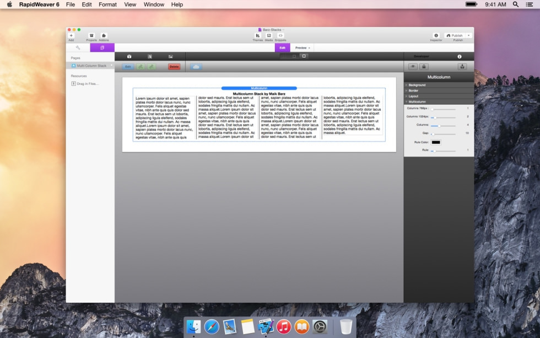Screen dimensions: 540x338
Task: Toggle the lock button in inspector
Action: click(424, 67)
